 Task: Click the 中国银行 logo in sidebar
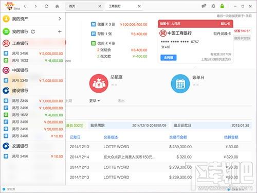[x=6, y=70]
